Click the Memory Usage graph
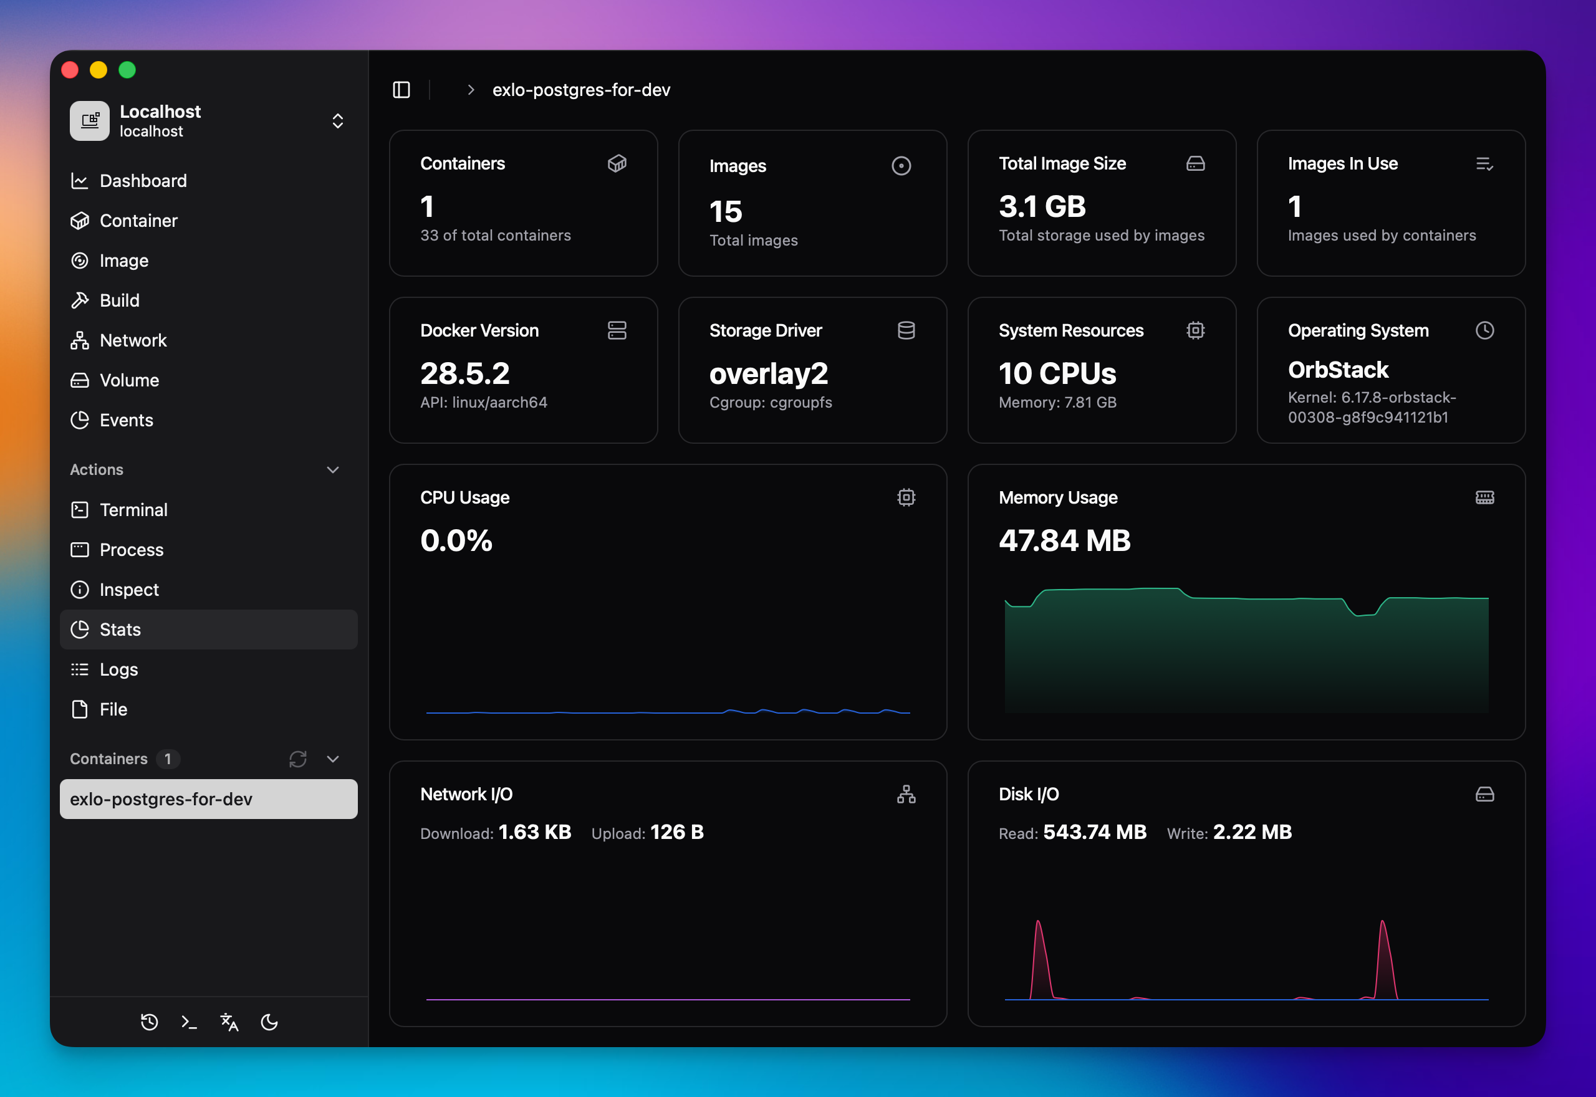This screenshot has height=1097, width=1596. pos(1246,646)
